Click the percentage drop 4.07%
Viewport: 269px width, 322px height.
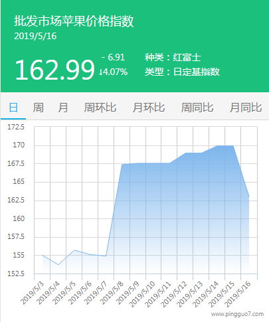coord(114,72)
